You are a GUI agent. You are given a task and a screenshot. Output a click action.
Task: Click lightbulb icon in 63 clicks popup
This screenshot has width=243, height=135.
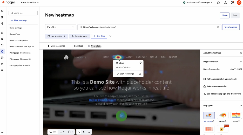[x=140, y=63]
